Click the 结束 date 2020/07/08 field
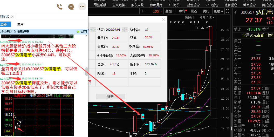This screenshot has height=137, width=274. pyautogui.click(x=113, y=30)
